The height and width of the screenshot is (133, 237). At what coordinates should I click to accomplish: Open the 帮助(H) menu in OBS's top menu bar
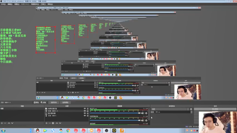tap(50, 4)
